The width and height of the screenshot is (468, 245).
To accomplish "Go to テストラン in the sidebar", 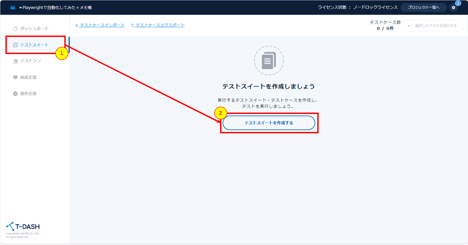I will coord(27,61).
